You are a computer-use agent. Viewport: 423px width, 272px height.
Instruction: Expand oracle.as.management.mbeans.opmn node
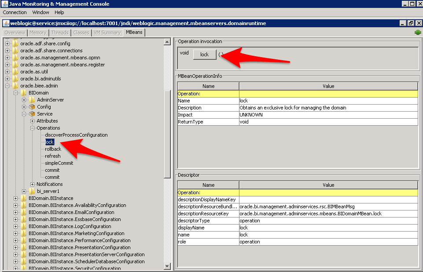[x=7, y=58]
